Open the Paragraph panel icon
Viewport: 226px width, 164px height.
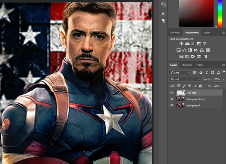(x=163, y=21)
